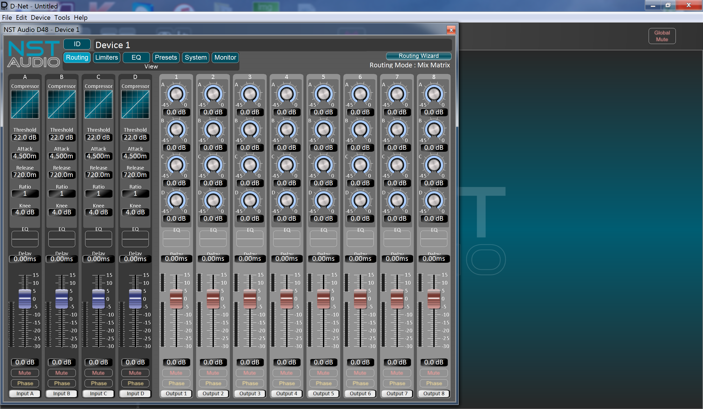Click Output 6's input B mix knob
The height and width of the screenshot is (409, 703).
pyautogui.click(x=360, y=129)
